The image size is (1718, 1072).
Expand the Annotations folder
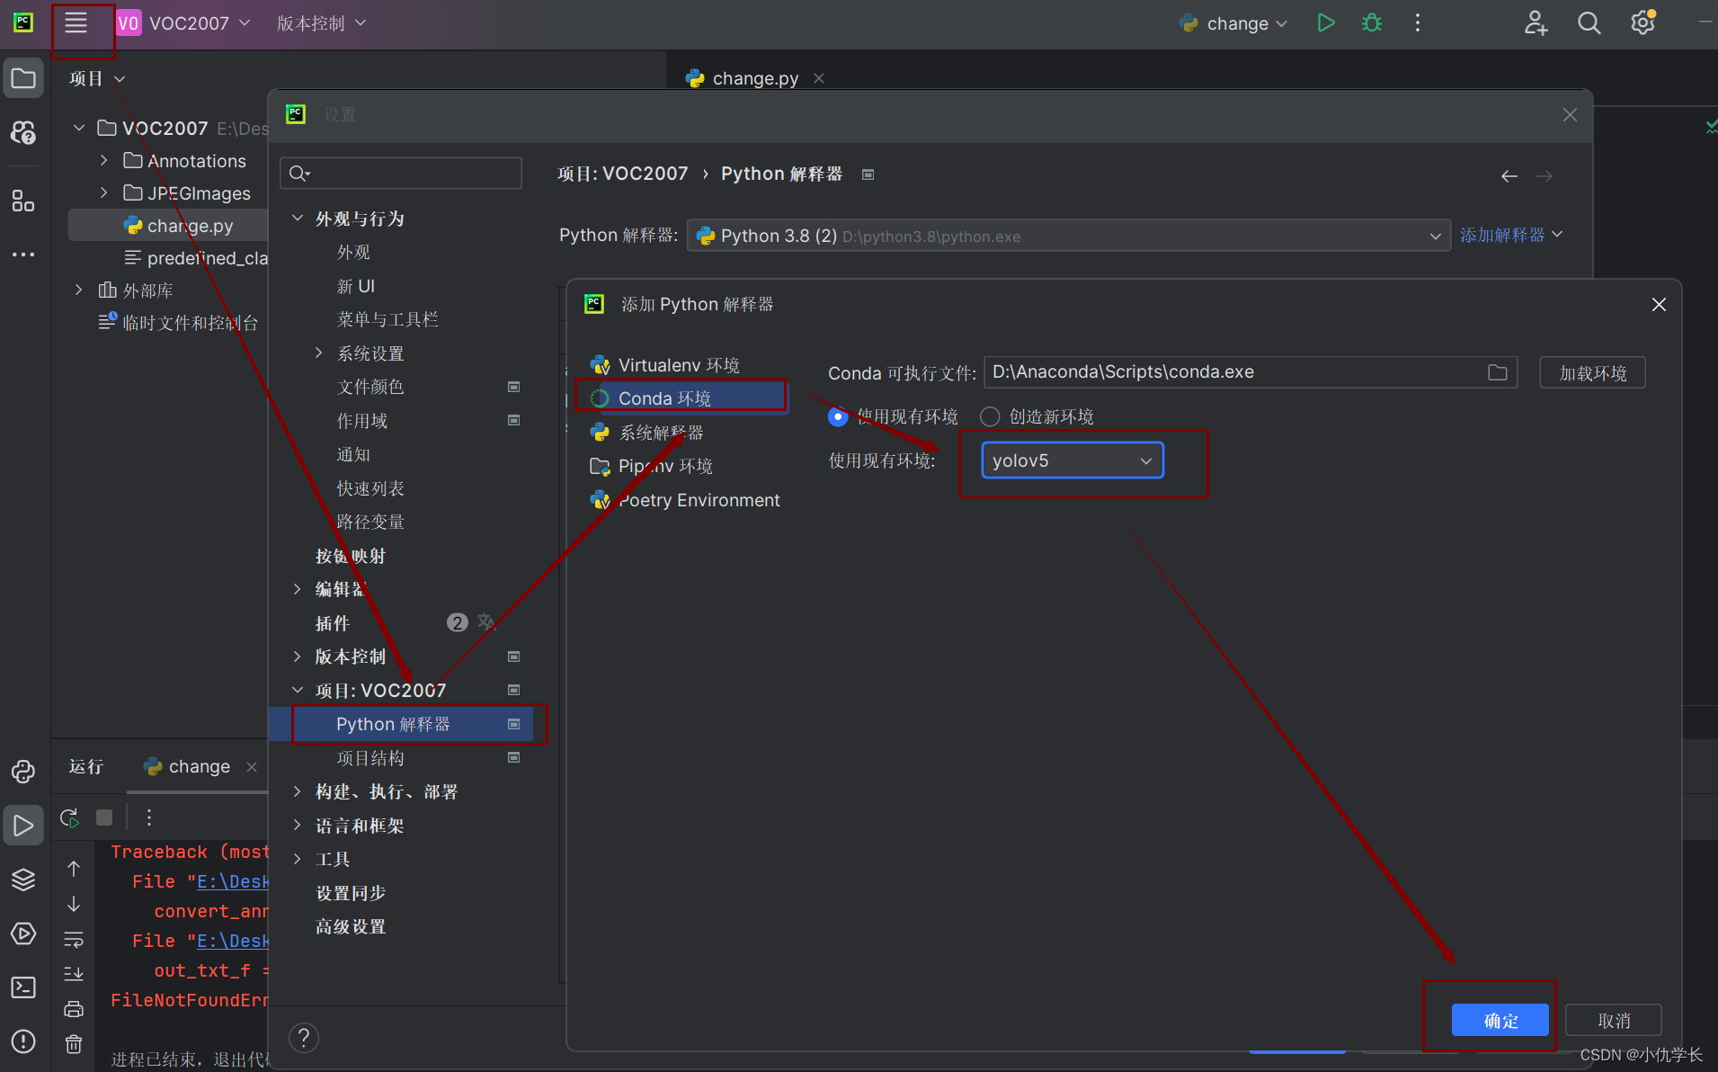tap(103, 161)
